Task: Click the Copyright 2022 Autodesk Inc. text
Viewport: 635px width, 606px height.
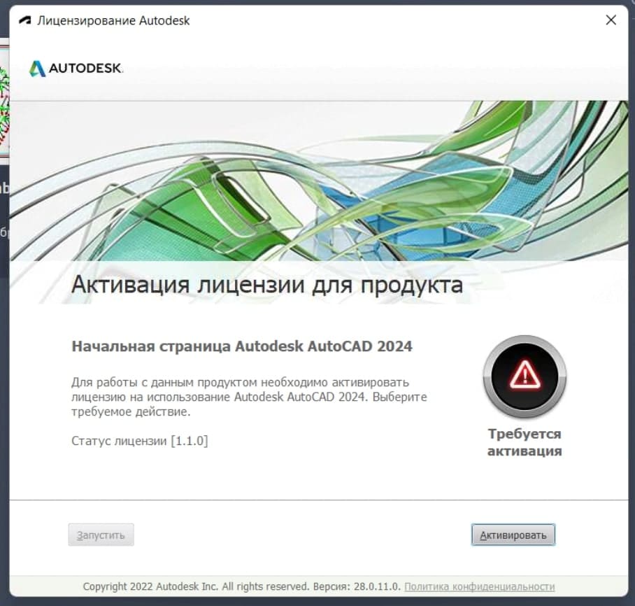Action: click(x=150, y=586)
